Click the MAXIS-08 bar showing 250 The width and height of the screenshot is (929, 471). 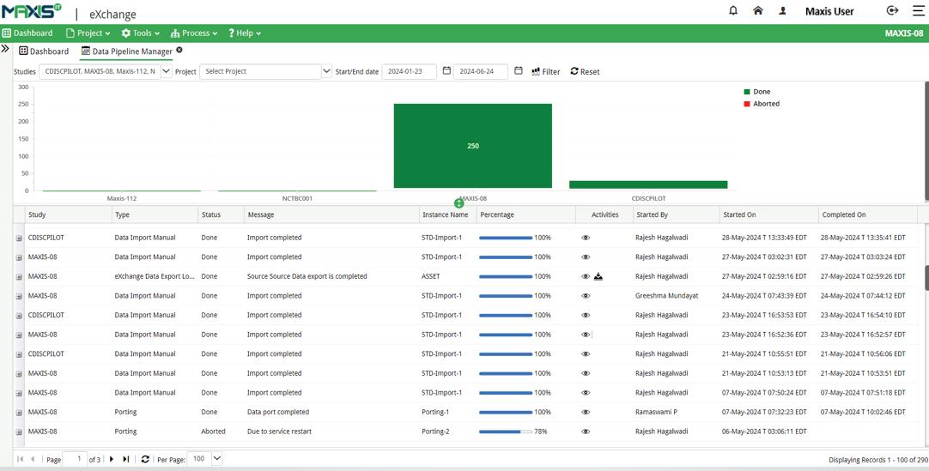pyautogui.click(x=473, y=146)
